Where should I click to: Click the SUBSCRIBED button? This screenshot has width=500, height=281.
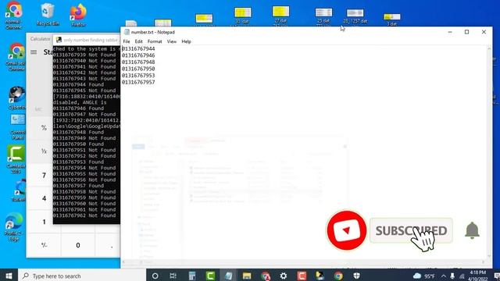point(411,230)
